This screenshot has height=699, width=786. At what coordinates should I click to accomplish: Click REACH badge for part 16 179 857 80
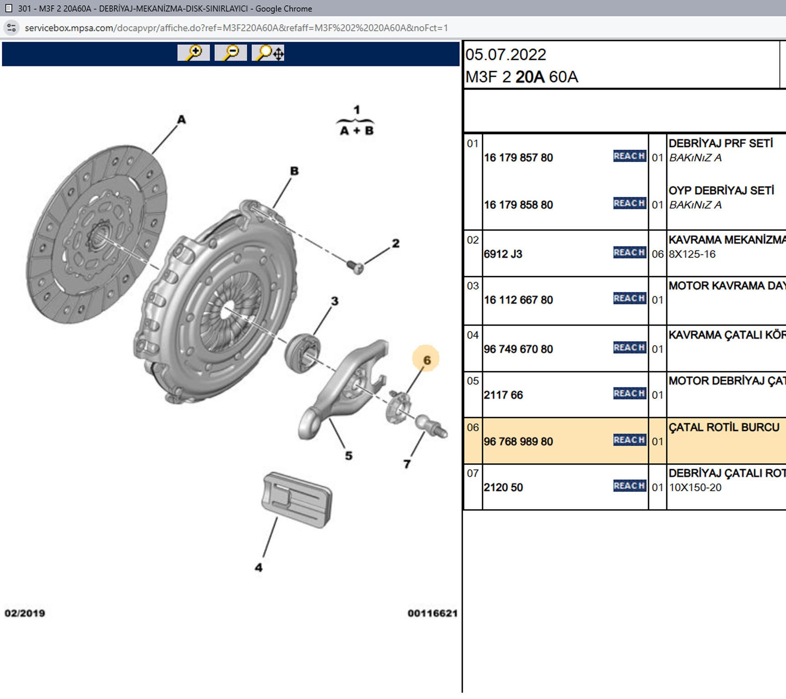629,156
